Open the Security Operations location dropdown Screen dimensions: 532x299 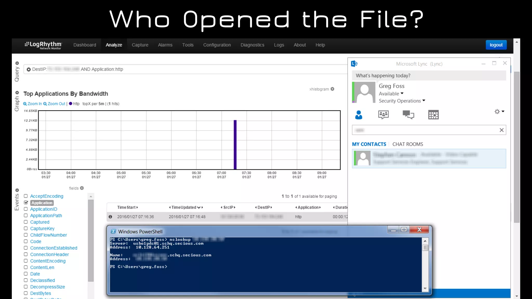click(x=402, y=101)
